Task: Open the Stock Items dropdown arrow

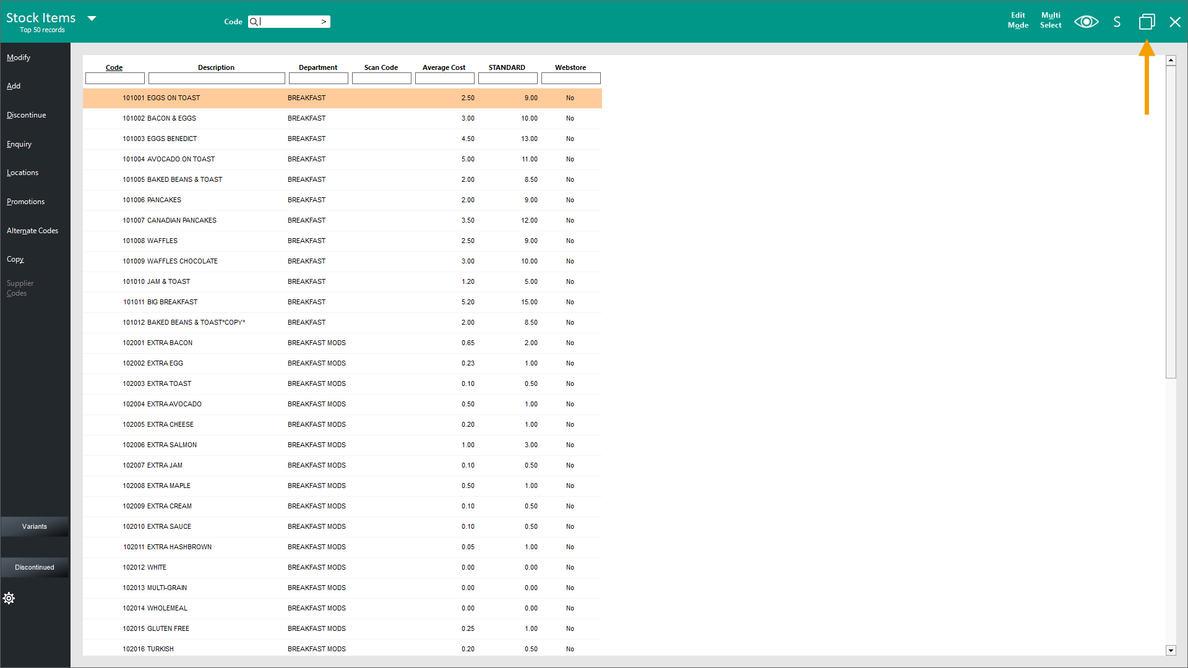Action: coord(92,18)
